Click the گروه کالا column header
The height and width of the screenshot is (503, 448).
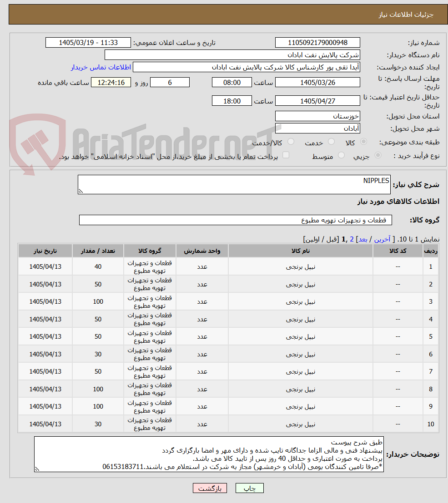(150, 251)
